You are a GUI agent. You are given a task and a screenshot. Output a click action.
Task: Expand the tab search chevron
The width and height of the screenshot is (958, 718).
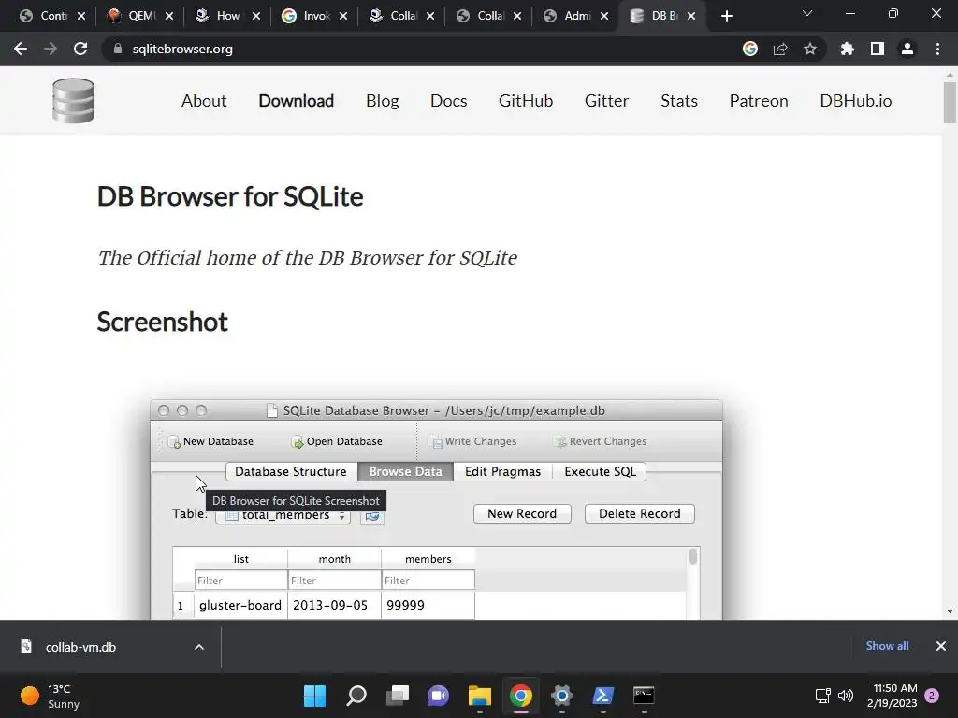[x=807, y=13]
